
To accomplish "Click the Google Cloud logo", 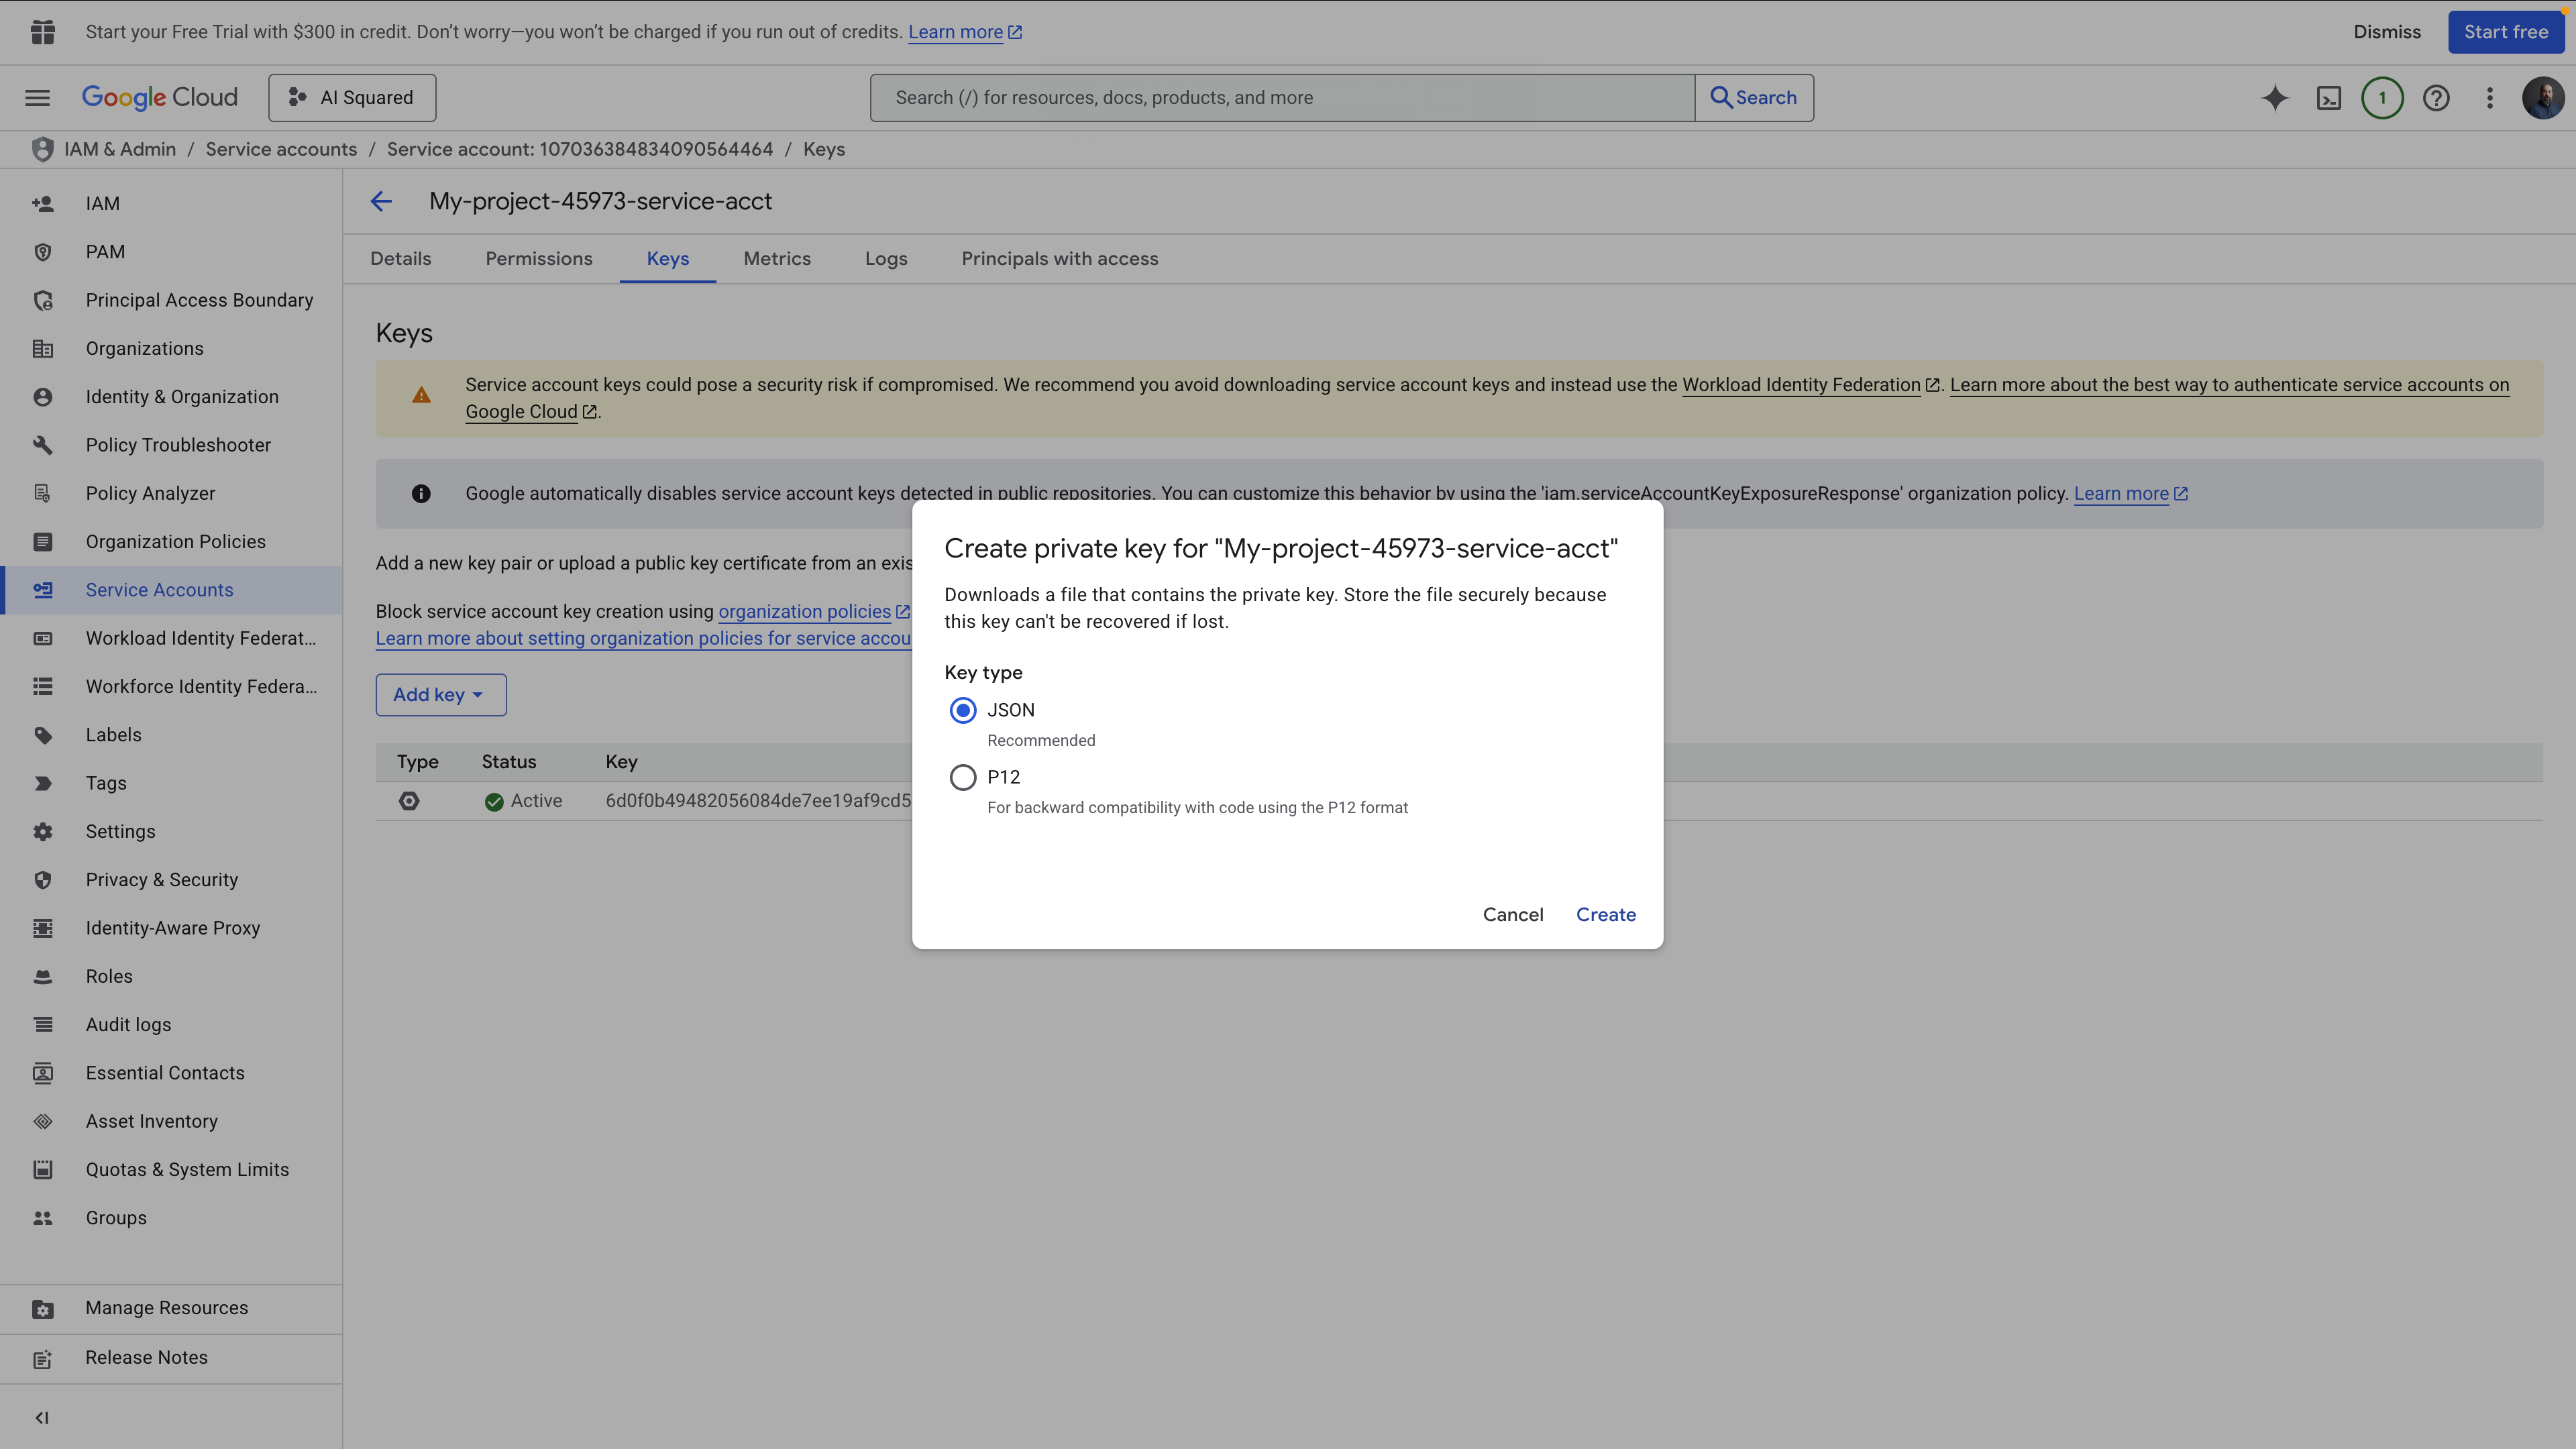I will (160, 97).
